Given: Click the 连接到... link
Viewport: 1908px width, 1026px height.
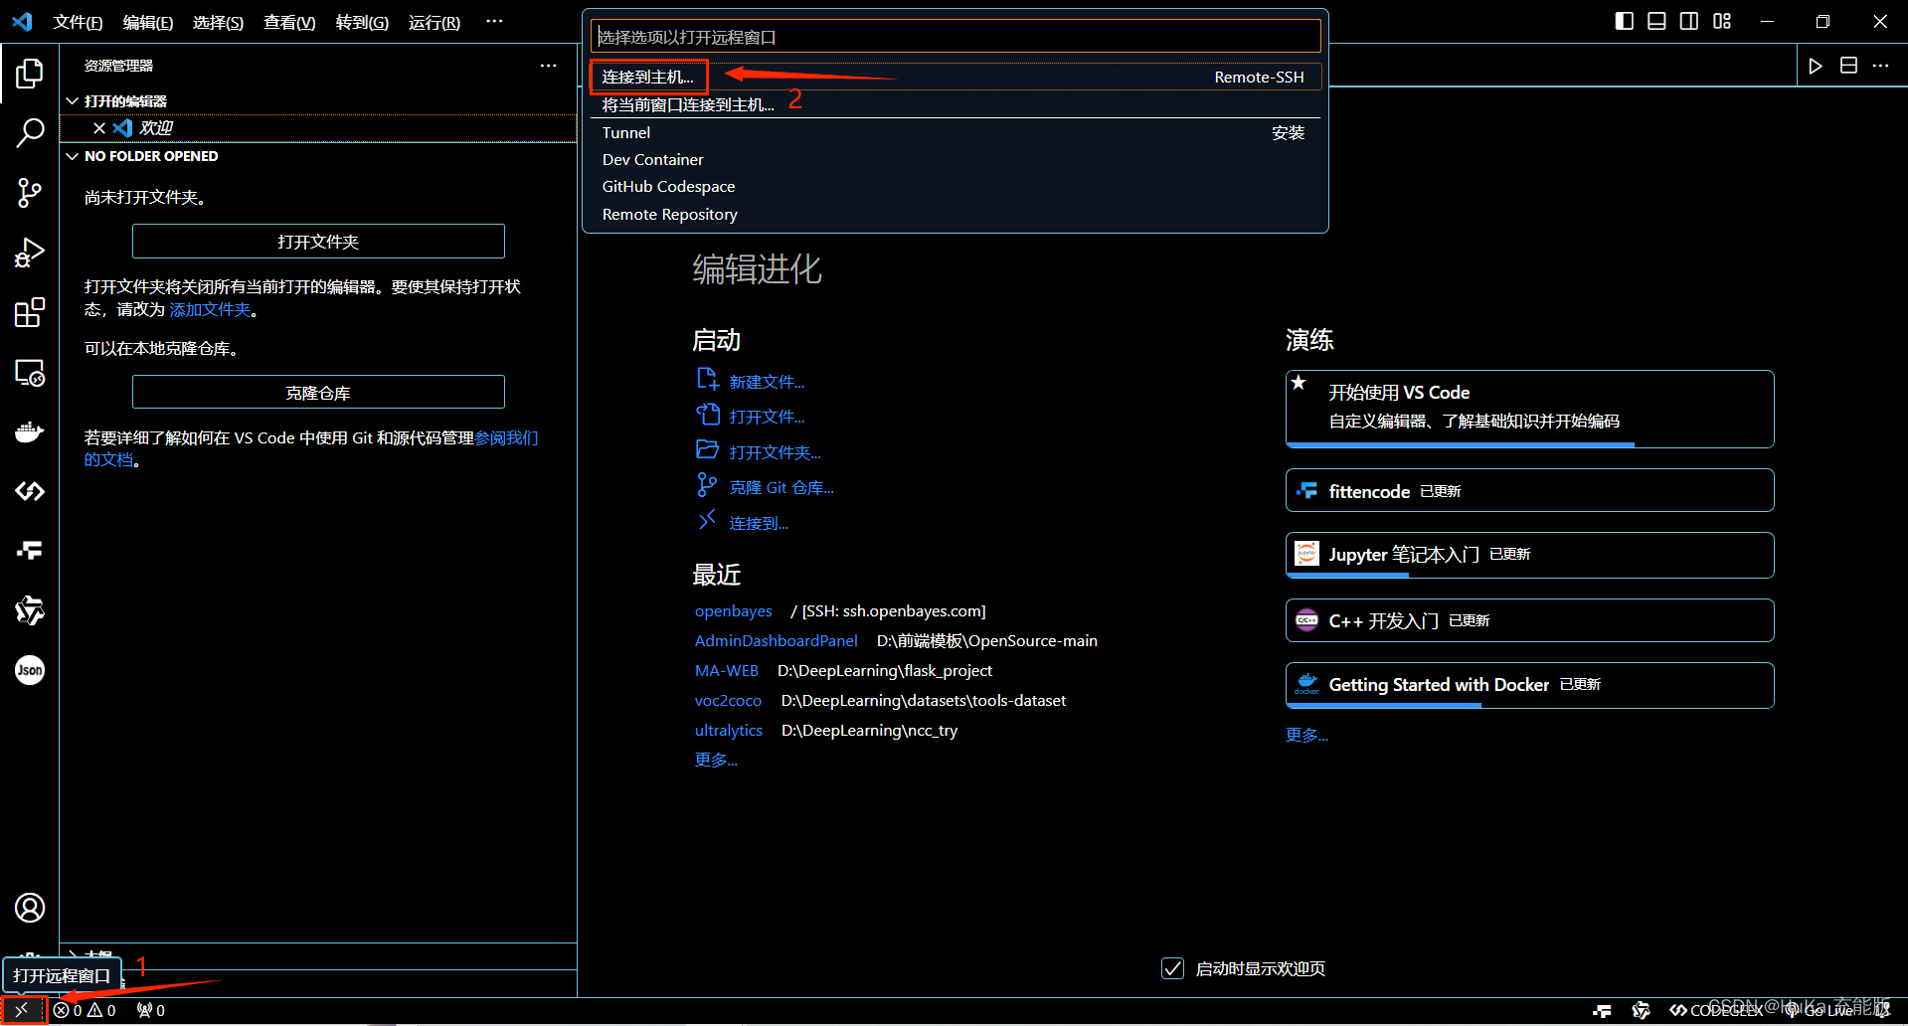Looking at the screenshot, I should pyautogui.click(x=759, y=523).
